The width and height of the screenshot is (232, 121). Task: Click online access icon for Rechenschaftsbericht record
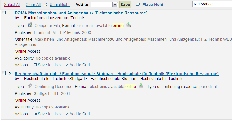coord(141,86)
